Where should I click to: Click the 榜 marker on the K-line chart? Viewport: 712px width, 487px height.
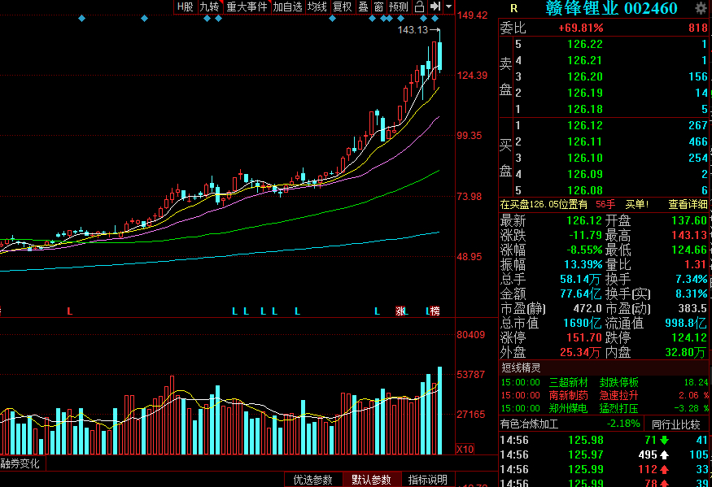[435, 311]
